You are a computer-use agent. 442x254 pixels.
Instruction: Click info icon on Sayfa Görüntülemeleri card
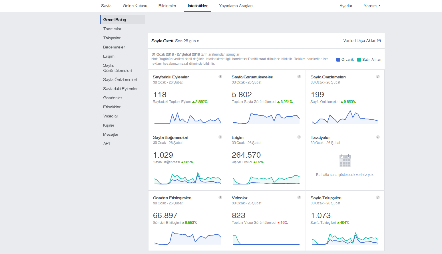[x=299, y=76]
